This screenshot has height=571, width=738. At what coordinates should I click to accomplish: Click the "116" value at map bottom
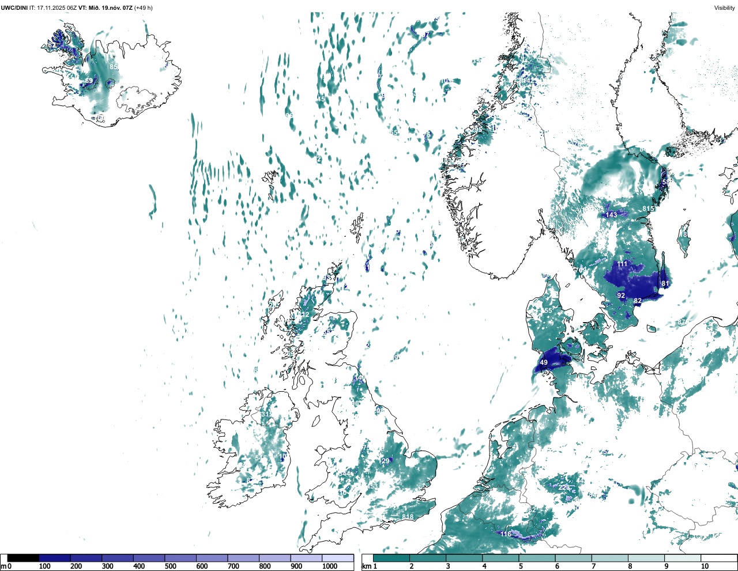click(x=506, y=535)
